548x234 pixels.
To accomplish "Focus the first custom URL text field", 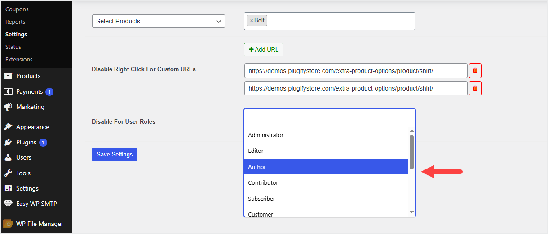I will (356, 71).
